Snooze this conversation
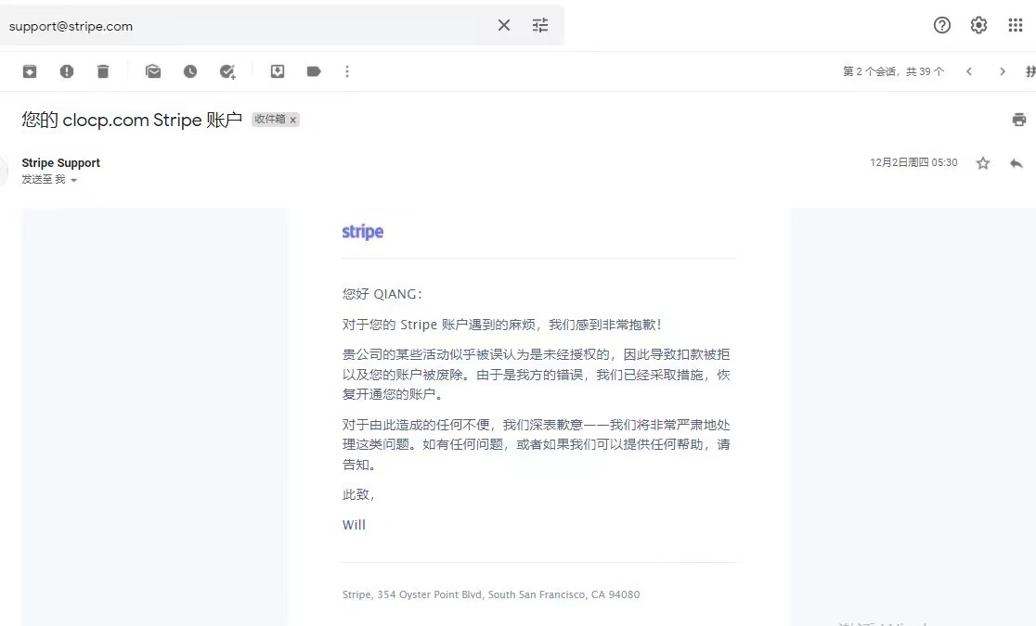Image resolution: width=1036 pixels, height=626 pixels. pos(190,70)
